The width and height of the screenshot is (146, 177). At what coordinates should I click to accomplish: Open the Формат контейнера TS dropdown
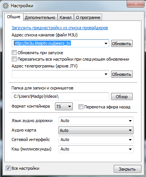(64, 107)
